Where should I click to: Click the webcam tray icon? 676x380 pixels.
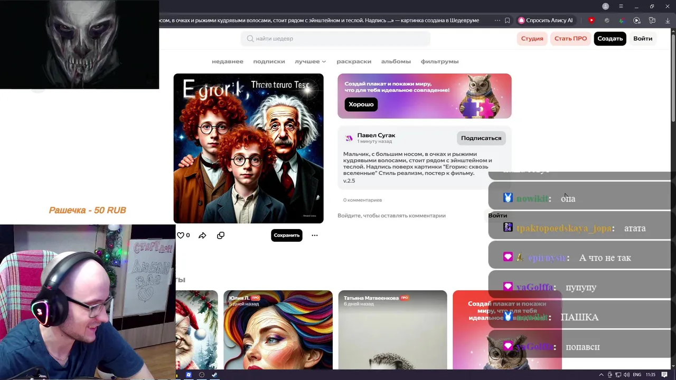610,375
